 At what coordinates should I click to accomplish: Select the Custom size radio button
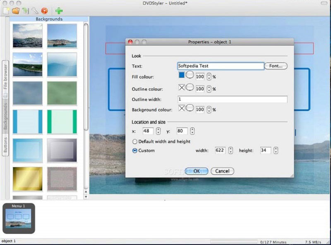click(134, 151)
